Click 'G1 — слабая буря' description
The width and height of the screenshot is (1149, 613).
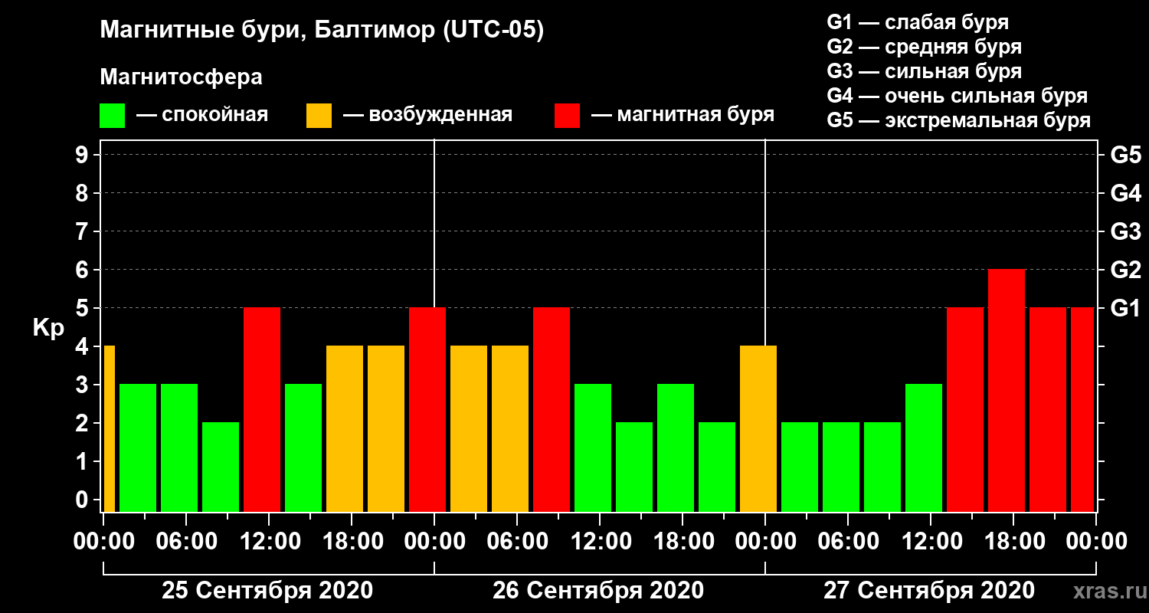(x=918, y=21)
